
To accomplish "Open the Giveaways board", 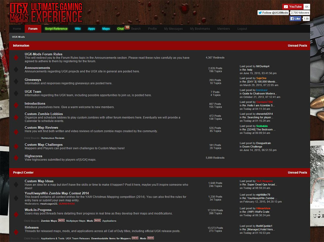I will (33, 80).
